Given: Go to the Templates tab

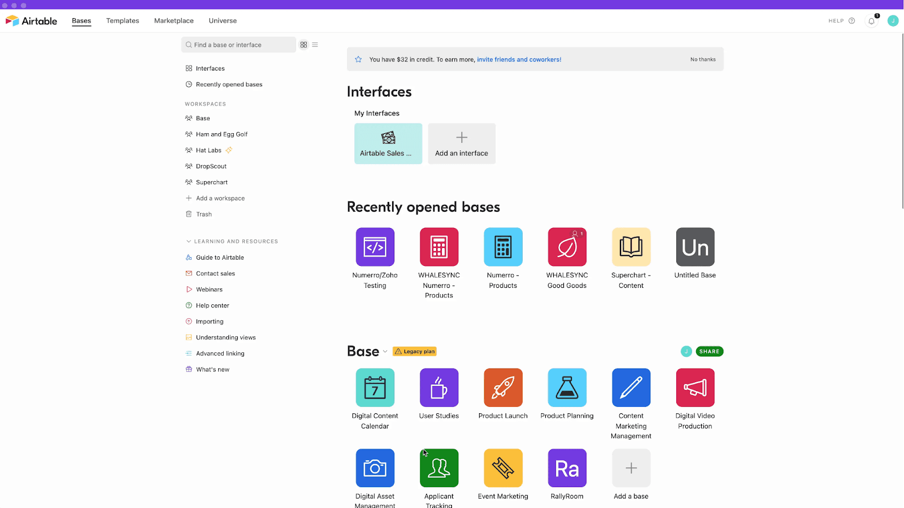Looking at the screenshot, I should [x=123, y=21].
